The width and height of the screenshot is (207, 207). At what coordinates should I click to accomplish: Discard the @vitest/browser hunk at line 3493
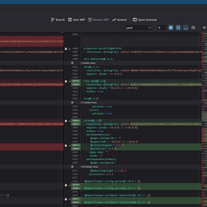(66, 145)
